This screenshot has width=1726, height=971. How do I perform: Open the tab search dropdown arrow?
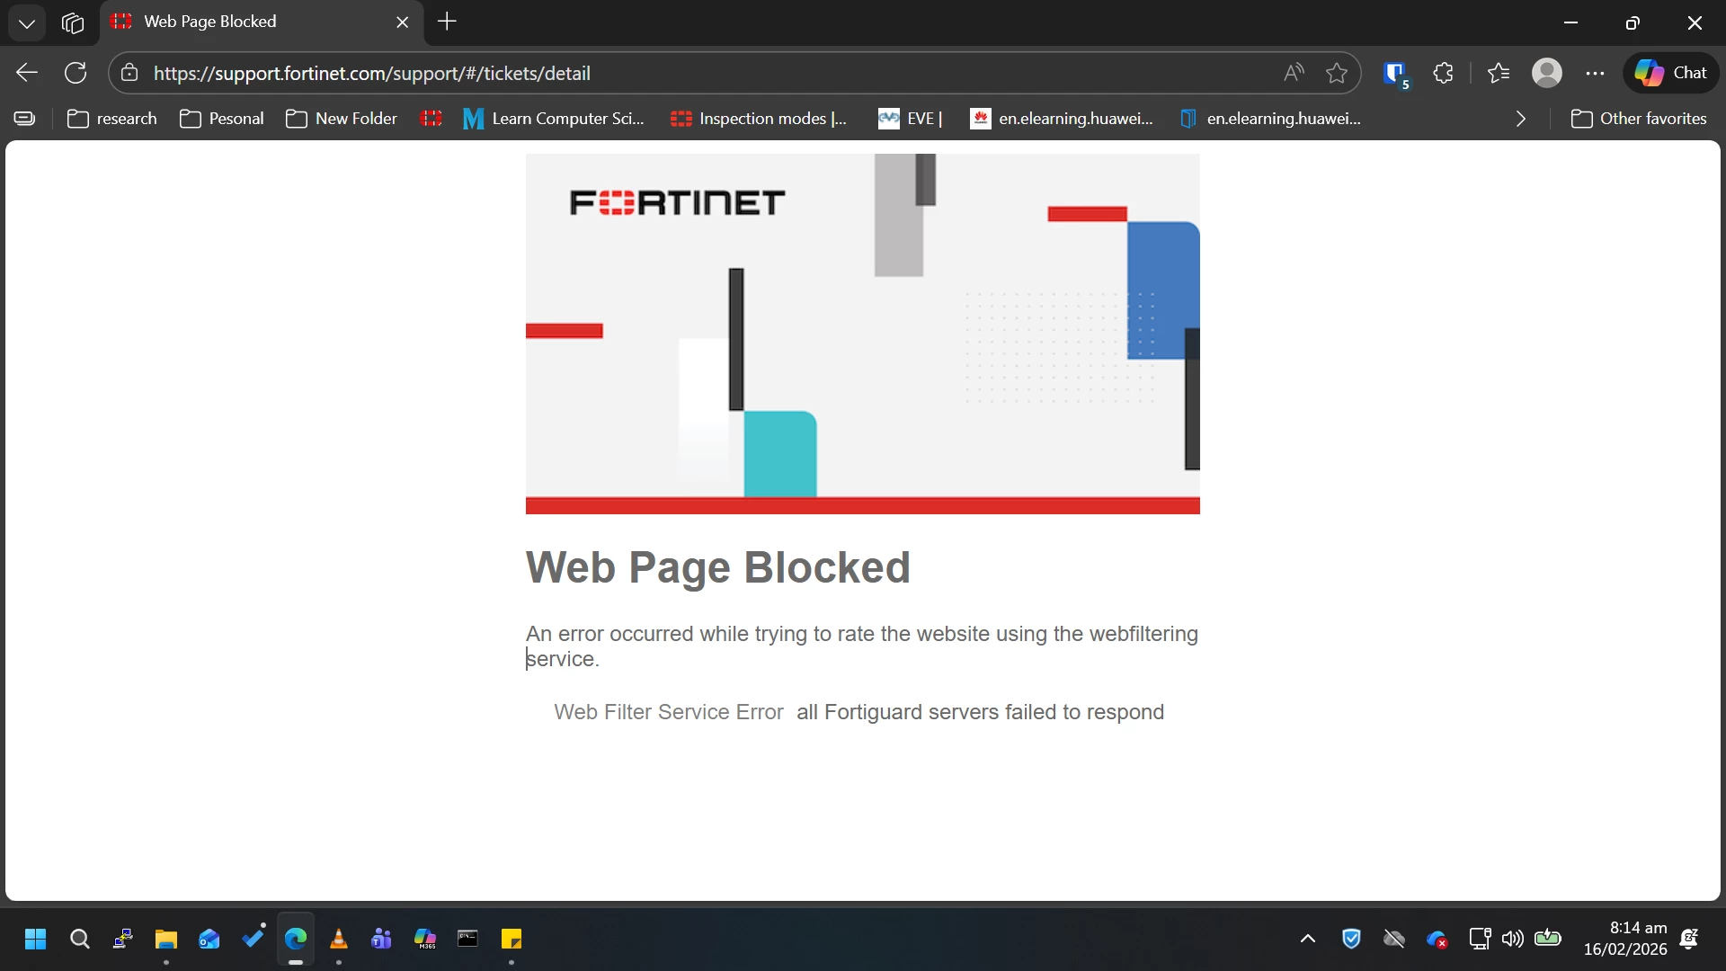pyautogui.click(x=27, y=22)
